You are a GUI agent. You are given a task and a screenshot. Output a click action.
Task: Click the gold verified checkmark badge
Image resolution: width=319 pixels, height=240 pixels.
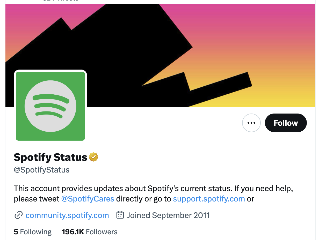pos(93,157)
